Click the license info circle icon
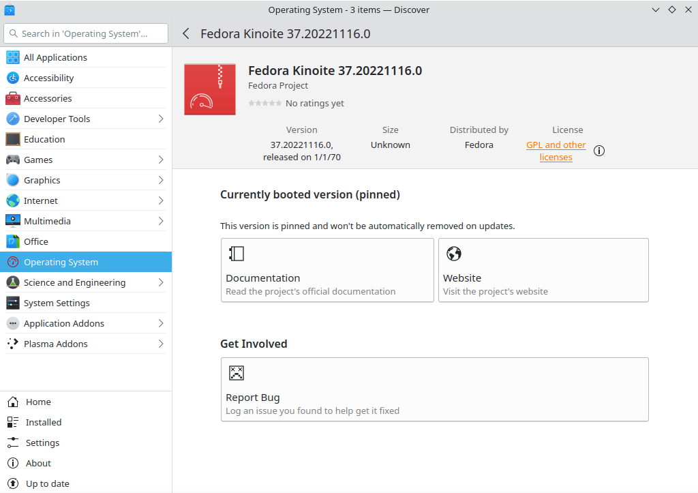Viewport: 698px width, 493px height. (x=599, y=151)
